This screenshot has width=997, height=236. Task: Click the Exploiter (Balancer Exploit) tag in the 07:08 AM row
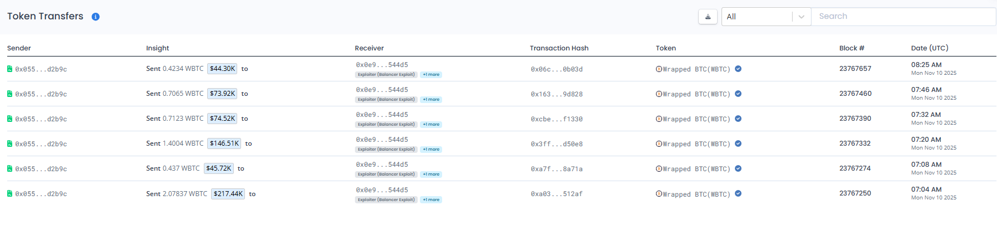click(x=386, y=175)
